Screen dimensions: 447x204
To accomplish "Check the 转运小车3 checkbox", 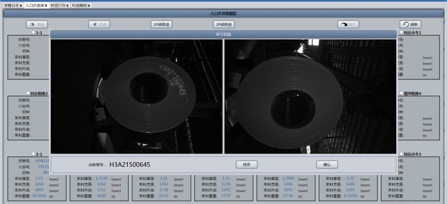I will 401,154.
